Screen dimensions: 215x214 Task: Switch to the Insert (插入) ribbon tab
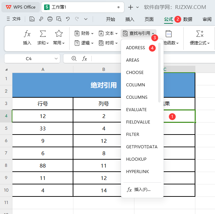click(130, 19)
